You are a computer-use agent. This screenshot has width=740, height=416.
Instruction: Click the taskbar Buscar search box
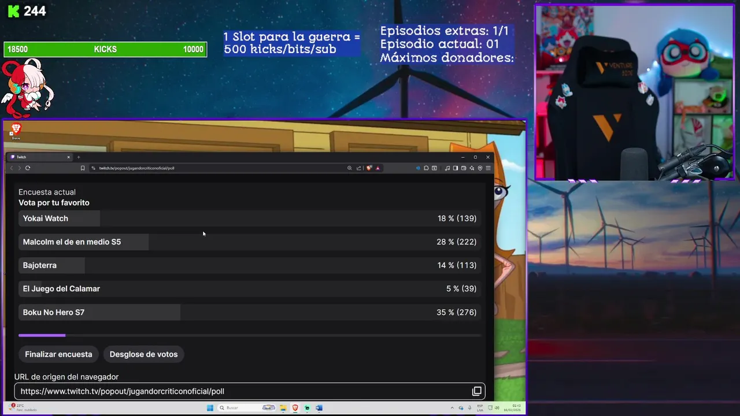click(246, 408)
